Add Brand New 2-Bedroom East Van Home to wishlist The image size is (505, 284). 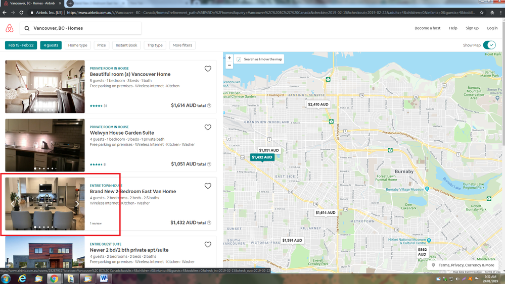coord(208,186)
